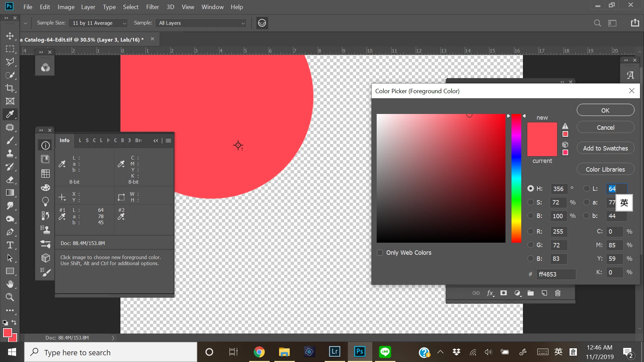Viewport: 644px width, 362px height.
Task: Click the fx layer style icon
Action: pos(490,293)
